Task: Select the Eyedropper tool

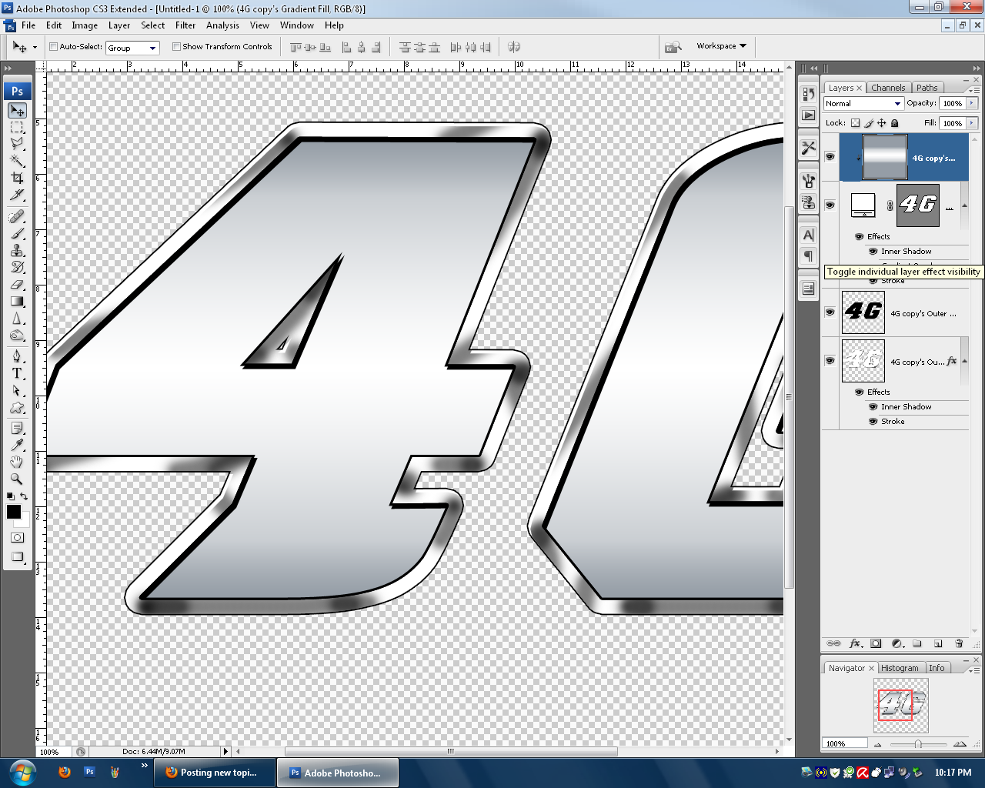Action: [x=17, y=445]
